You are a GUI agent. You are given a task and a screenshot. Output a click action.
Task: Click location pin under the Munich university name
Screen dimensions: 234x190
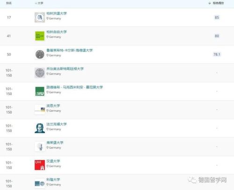click(x=47, y=92)
